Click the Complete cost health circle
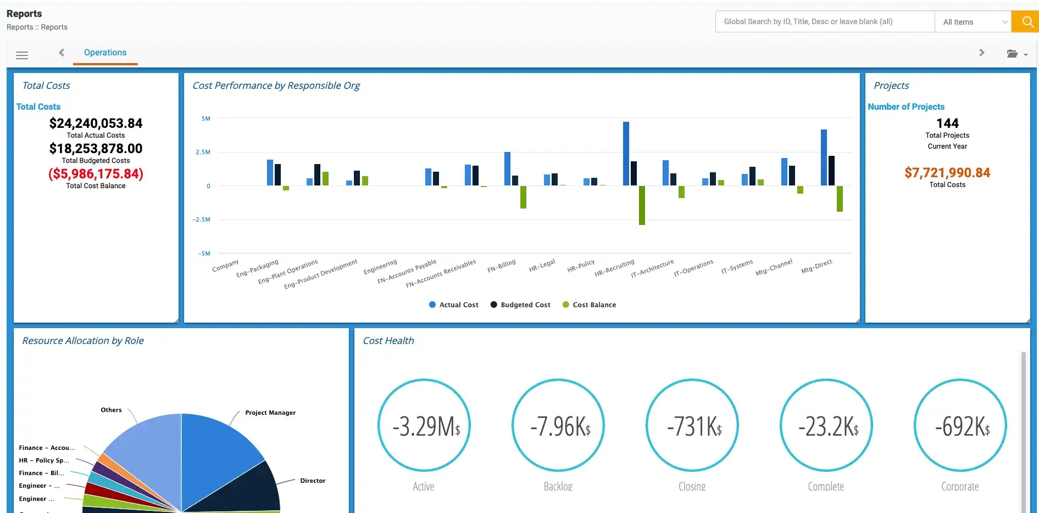This screenshot has height=513, width=1039. (x=826, y=425)
